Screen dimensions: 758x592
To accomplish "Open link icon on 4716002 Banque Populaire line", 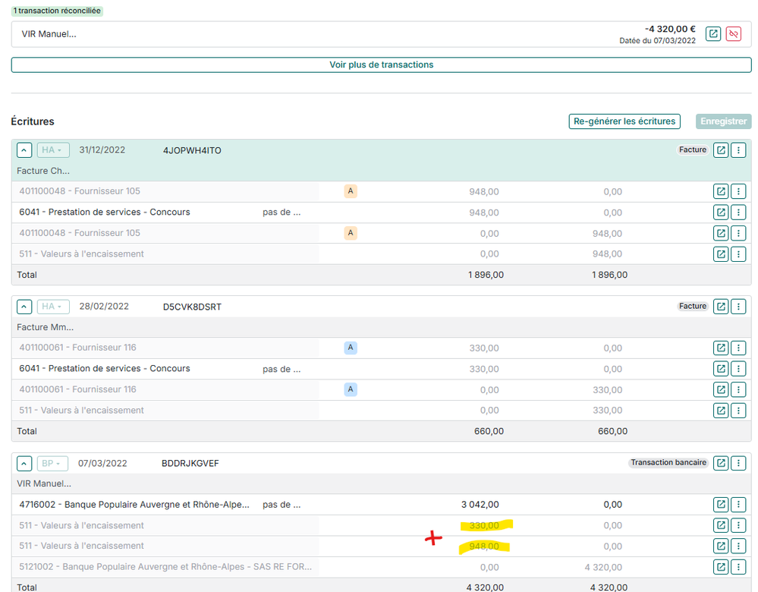I will (720, 505).
